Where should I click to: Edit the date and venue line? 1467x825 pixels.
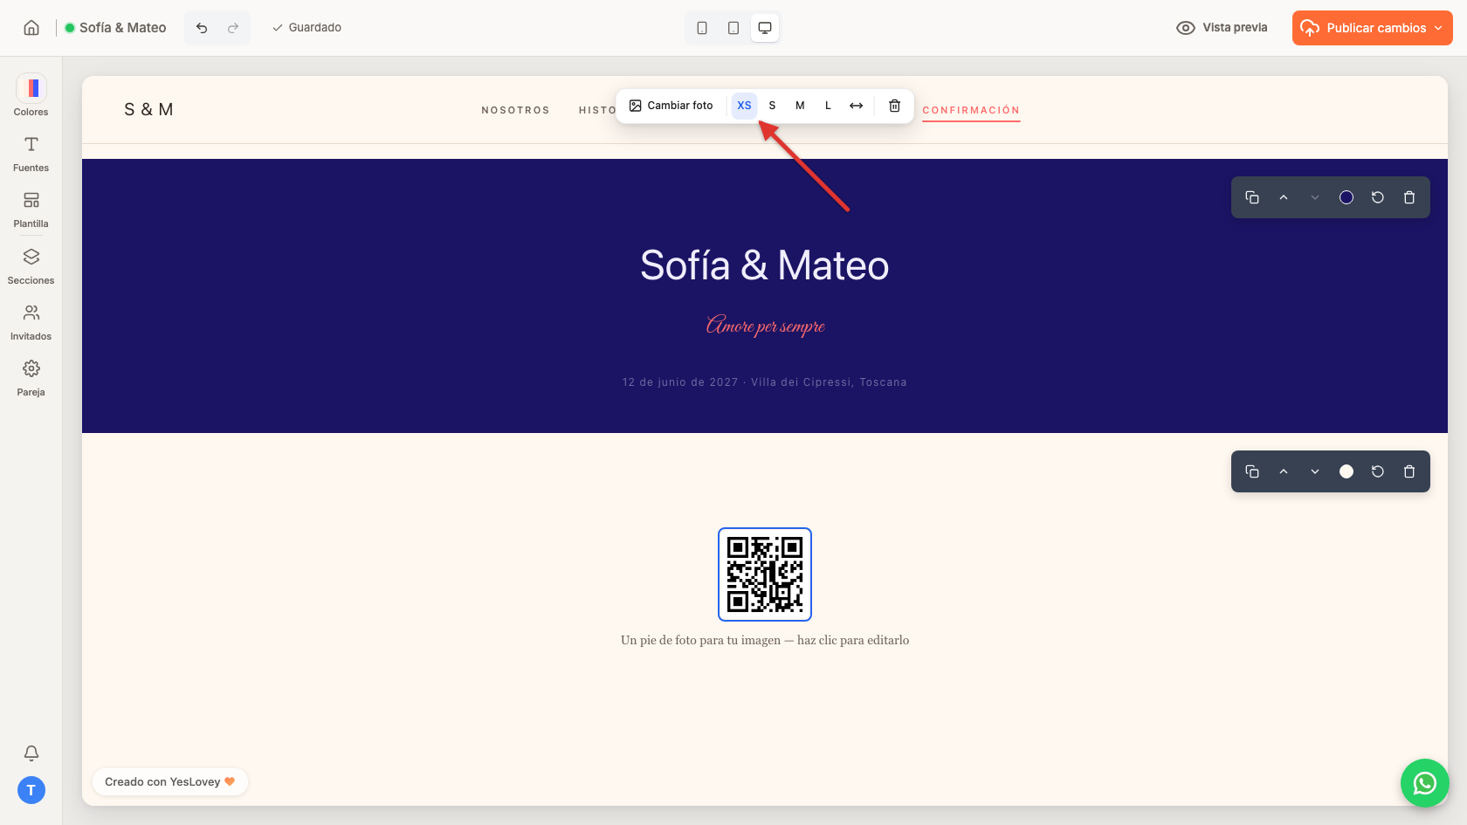(765, 382)
